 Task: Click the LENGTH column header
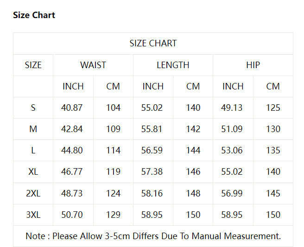(x=173, y=65)
